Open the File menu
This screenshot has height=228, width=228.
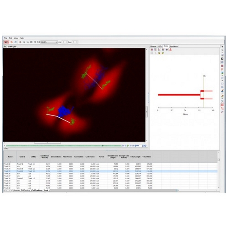coord(5,38)
